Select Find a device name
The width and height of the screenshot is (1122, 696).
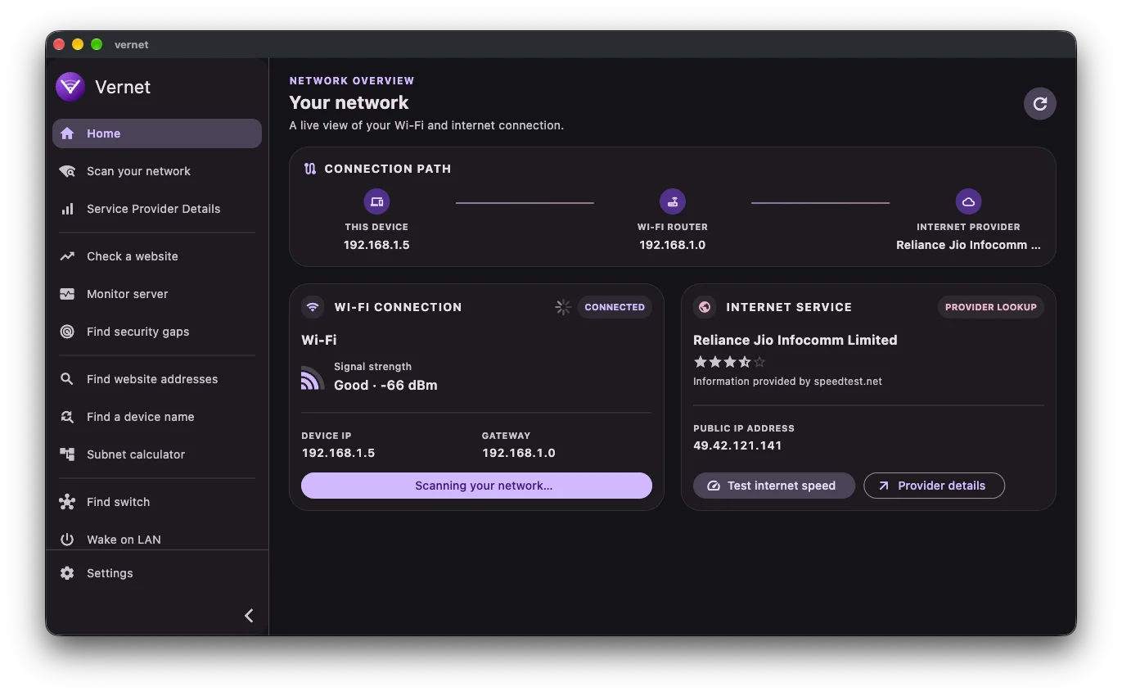(x=157, y=417)
